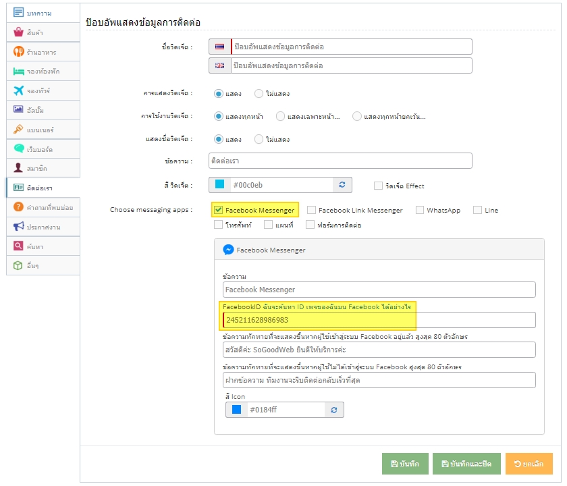Image resolution: width=567 pixels, height=486 pixels.
Task: Choose แสดงทุกหน้า radio option
Action: [218, 116]
